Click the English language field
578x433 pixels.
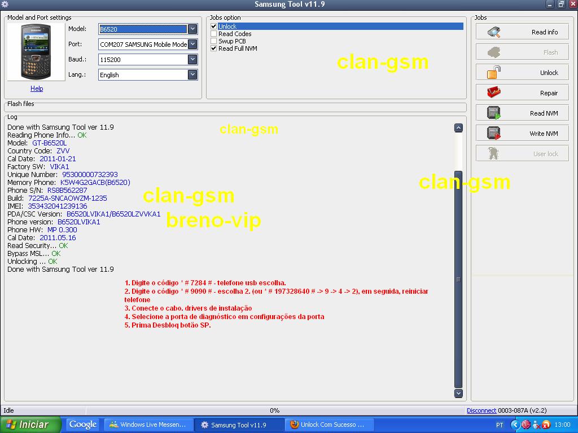click(143, 75)
